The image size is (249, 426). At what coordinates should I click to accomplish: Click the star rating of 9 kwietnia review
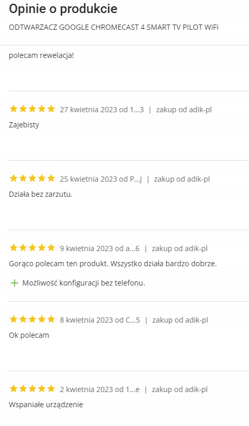click(x=32, y=248)
